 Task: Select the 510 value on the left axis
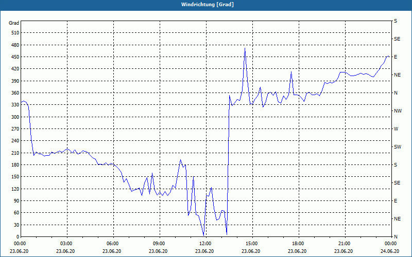coord(15,33)
